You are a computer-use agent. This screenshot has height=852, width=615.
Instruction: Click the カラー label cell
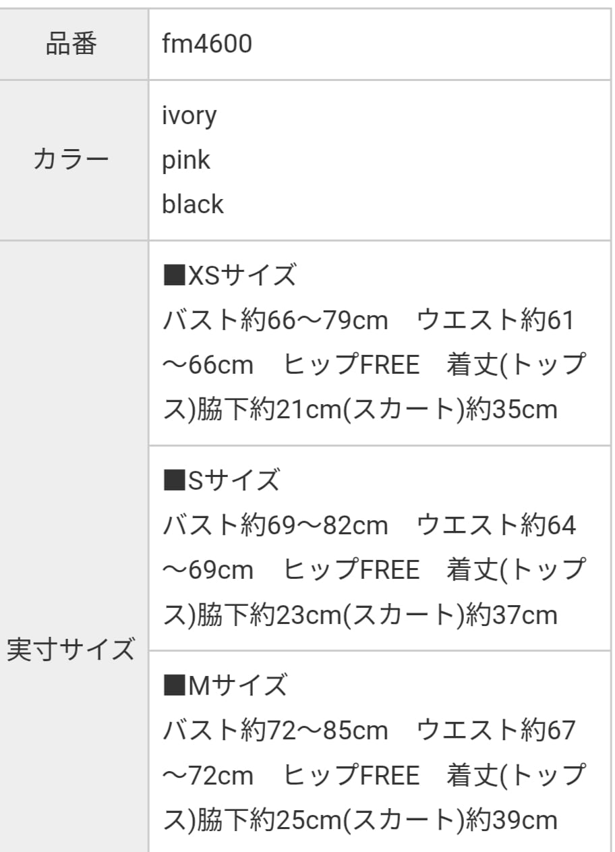pos(71,161)
